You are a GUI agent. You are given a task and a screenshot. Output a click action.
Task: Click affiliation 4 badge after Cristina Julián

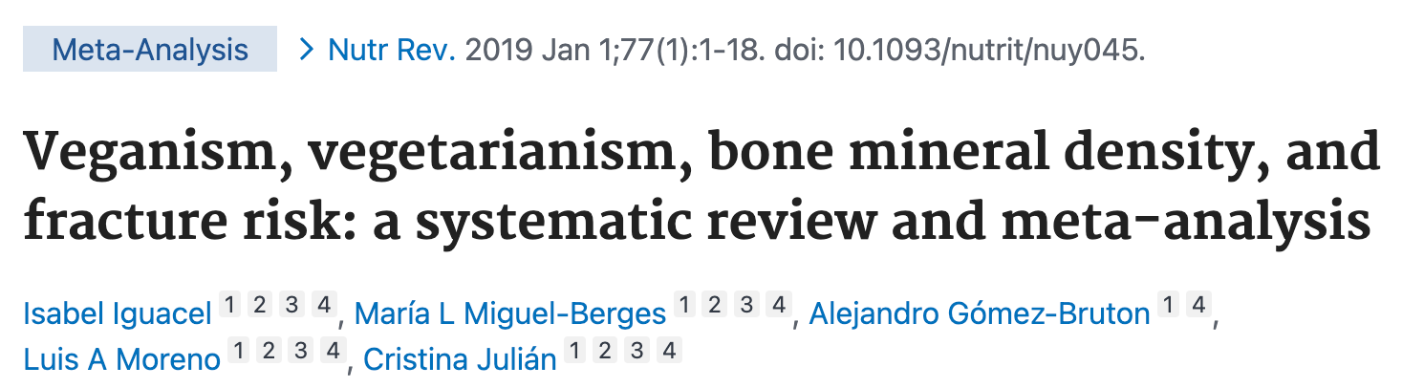point(669,352)
